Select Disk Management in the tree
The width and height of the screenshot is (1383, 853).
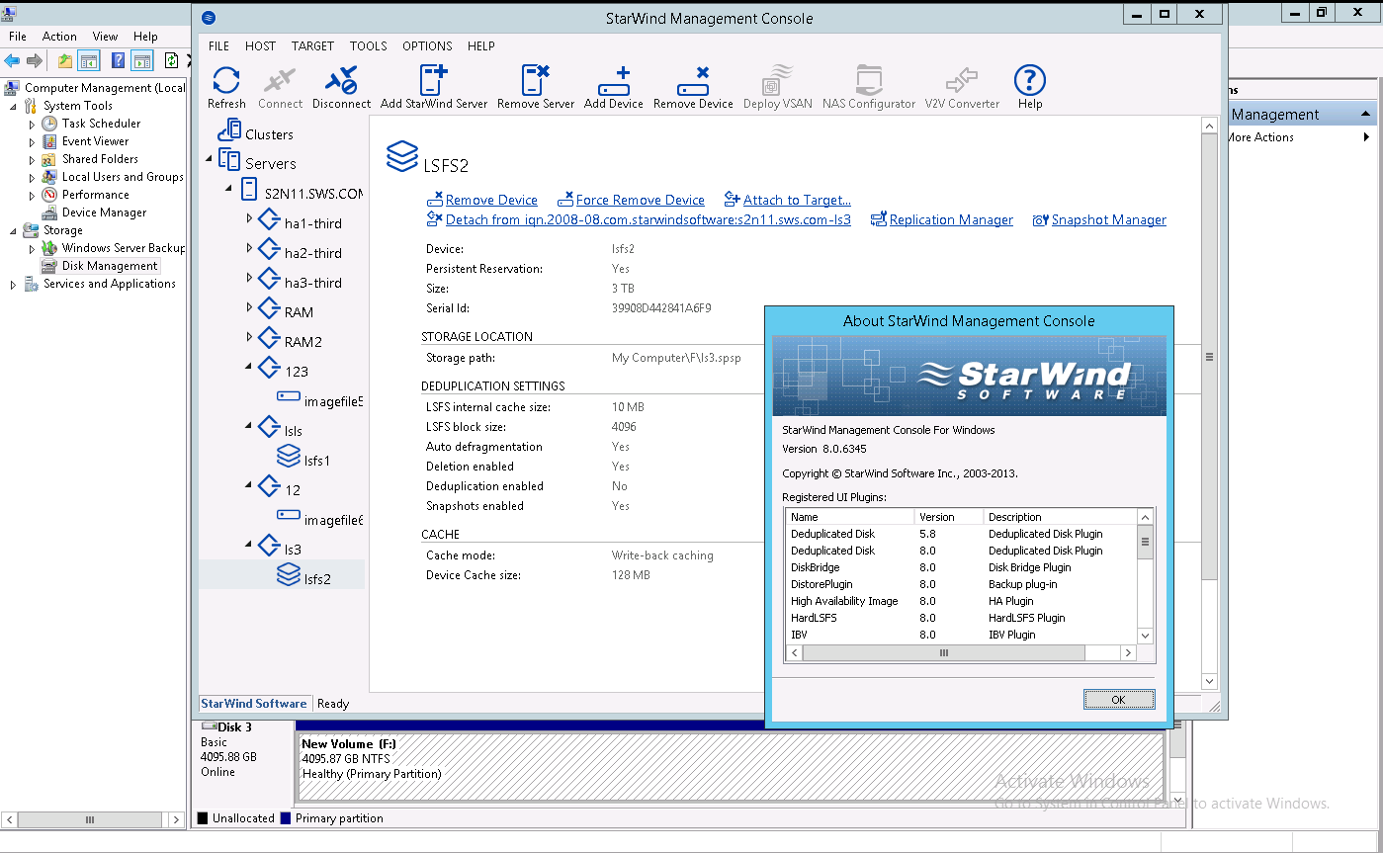coord(110,266)
